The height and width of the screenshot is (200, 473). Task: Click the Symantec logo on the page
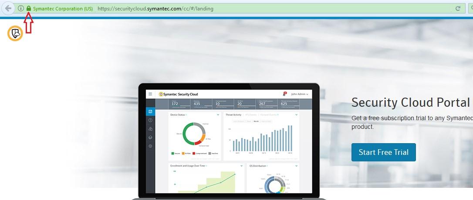pyautogui.click(x=15, y=33)
